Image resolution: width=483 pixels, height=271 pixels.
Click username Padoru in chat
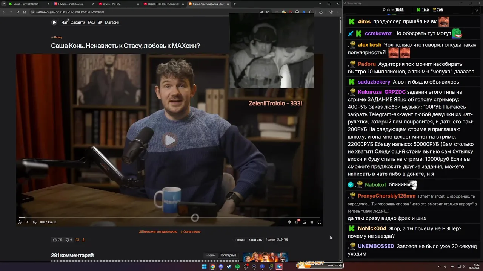(367, 64)
